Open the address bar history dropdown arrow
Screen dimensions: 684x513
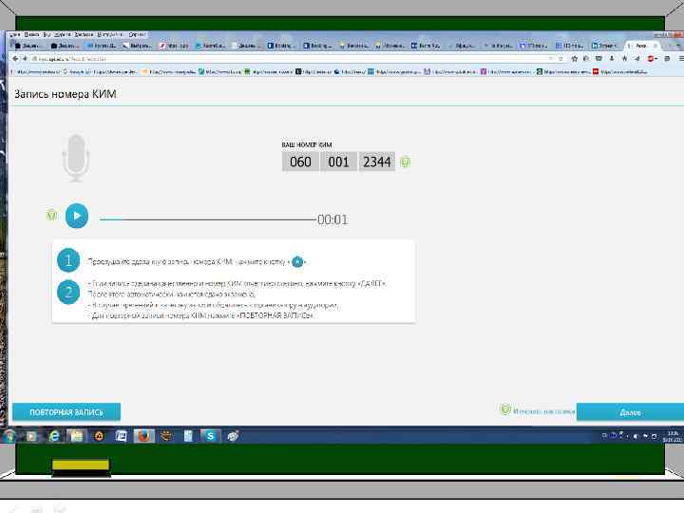click(x=551, y=59)
